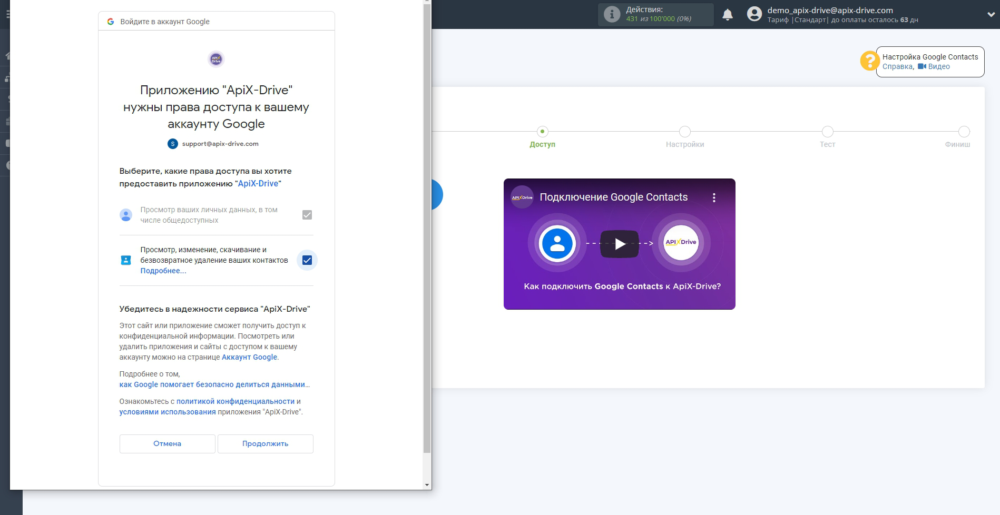This screenshot has width=1000, height=515.
Task: Click the disabled personal data checkbox
Action: (307, 215)
